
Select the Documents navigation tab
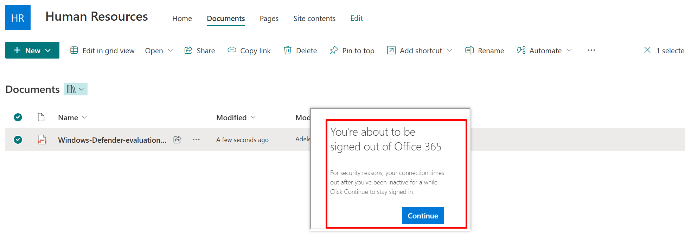pyautogui.click(x=226, y=18)
